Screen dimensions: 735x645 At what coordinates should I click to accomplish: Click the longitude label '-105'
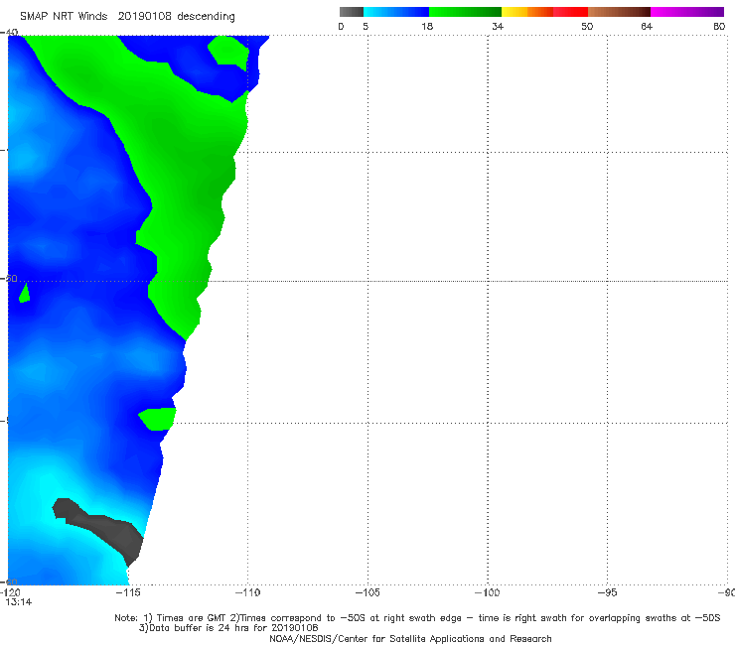(x=367, y=592)
